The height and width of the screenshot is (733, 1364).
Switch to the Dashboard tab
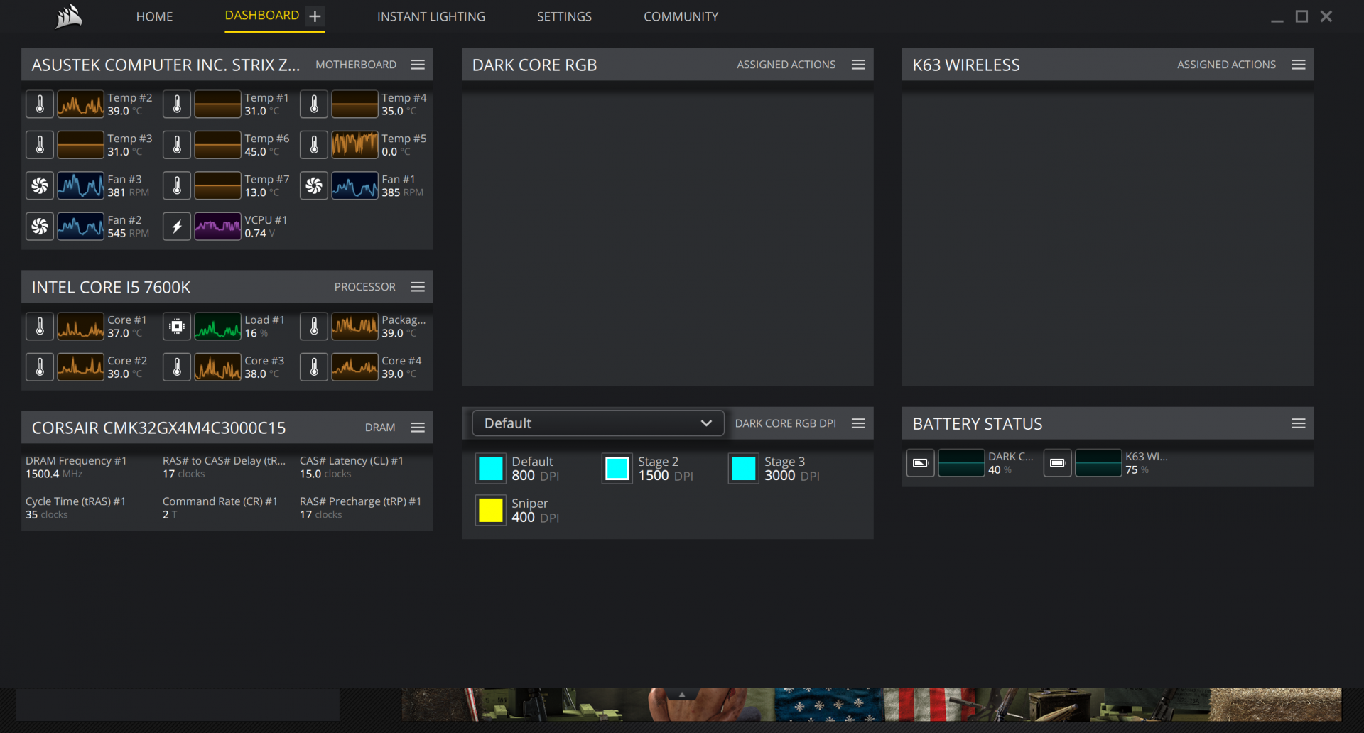pos(262,16)
